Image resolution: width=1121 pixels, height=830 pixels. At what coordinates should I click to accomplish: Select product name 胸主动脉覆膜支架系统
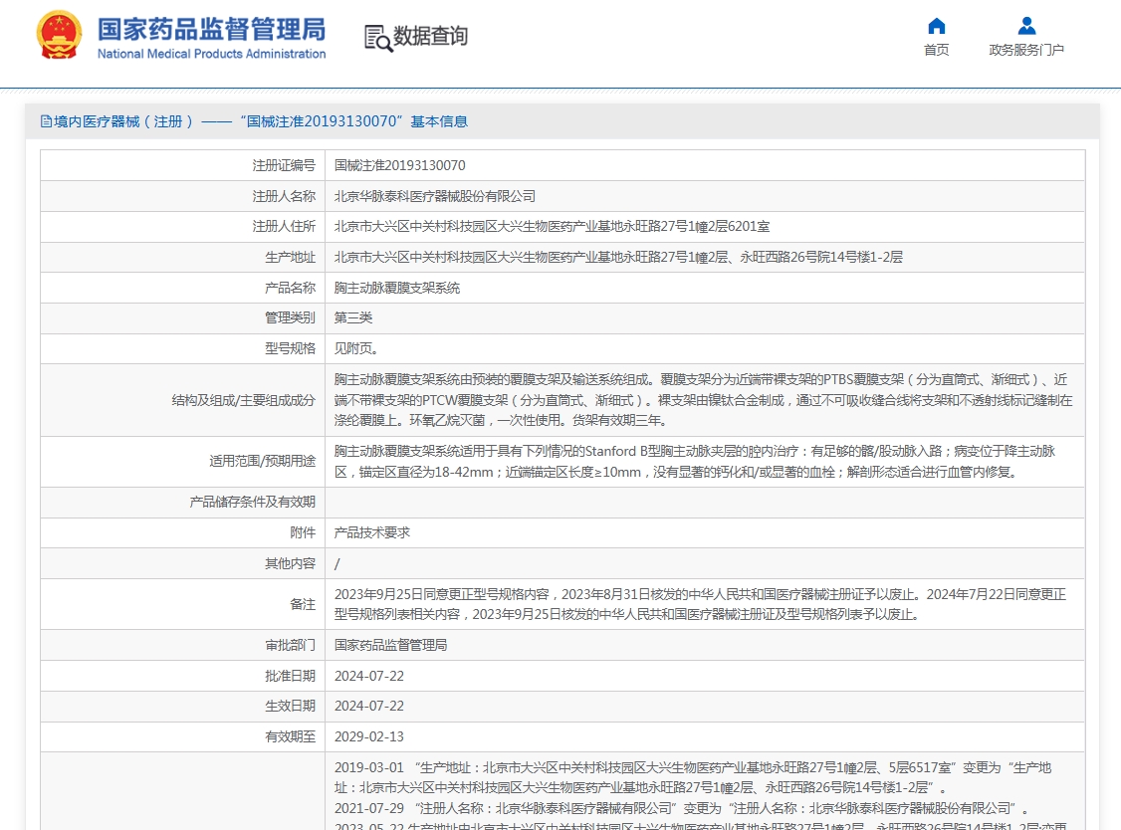click(397, 288)
